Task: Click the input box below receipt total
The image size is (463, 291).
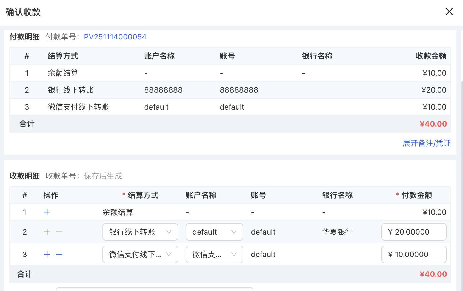Action: (155, 289)
